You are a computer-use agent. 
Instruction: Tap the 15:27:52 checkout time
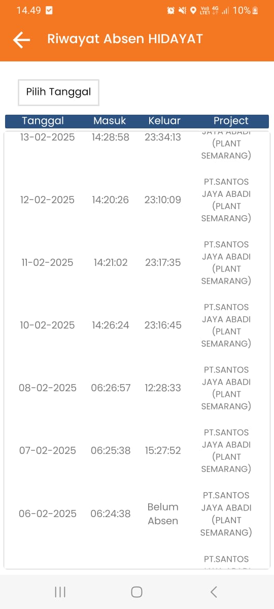163,451
